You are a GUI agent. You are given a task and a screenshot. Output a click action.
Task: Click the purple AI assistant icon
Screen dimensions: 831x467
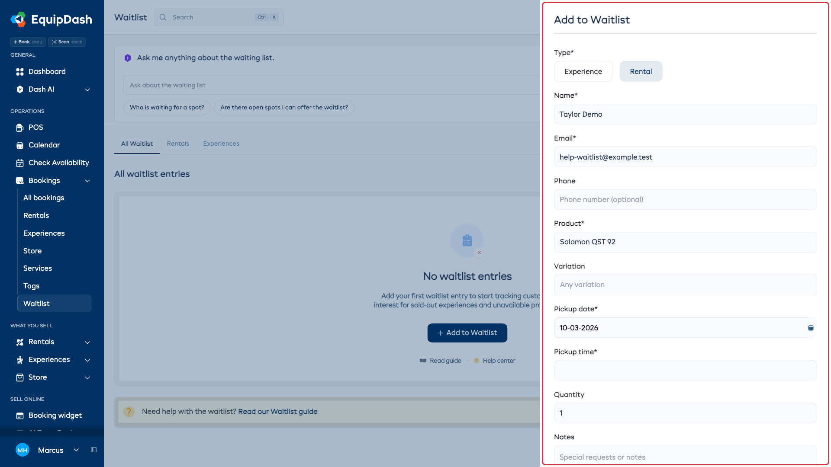(128, 58)
